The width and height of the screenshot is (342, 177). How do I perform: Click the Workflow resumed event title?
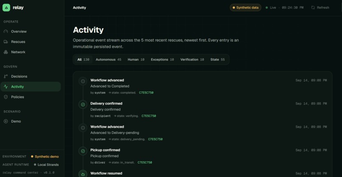[x=107, y=173]
